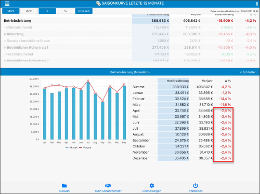This screenshot has height=194, width=260.
Task: Select the Betriebsleistung row
Action: (x=129, y=21)
